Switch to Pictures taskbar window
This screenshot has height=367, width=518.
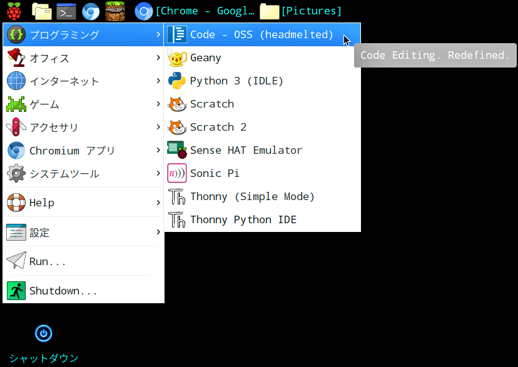pos(301,11)
